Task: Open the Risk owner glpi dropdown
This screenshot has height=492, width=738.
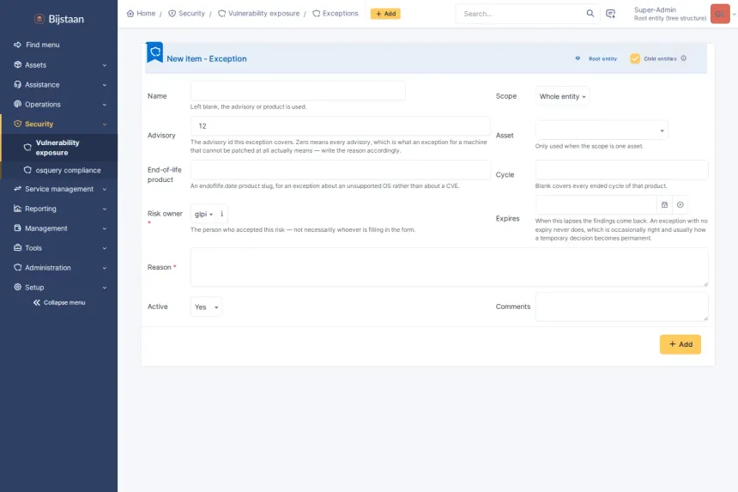Action: [203, 214]
